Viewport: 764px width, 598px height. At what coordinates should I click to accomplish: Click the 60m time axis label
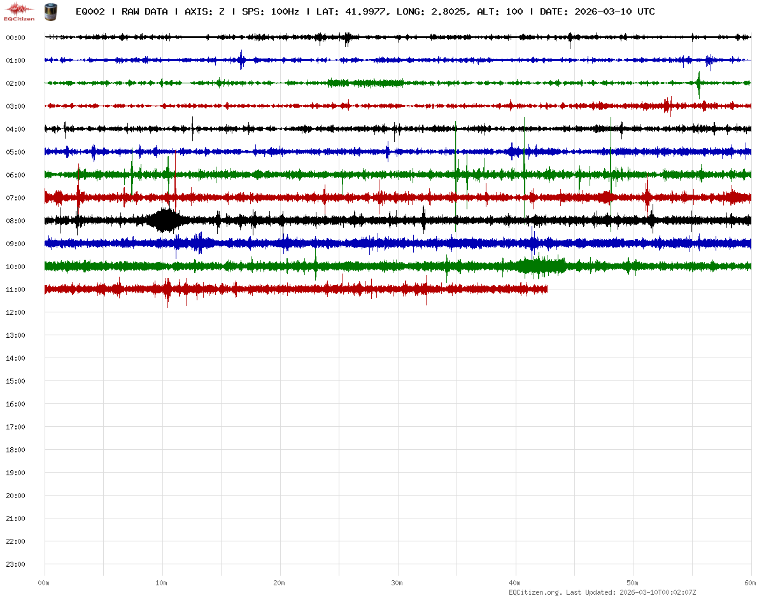coord(751,583)
